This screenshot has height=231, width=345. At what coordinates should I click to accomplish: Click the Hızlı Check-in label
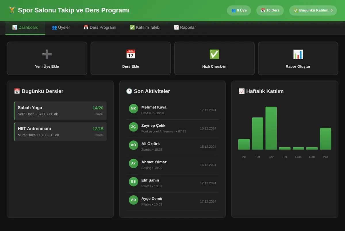[x=214, y=66]
